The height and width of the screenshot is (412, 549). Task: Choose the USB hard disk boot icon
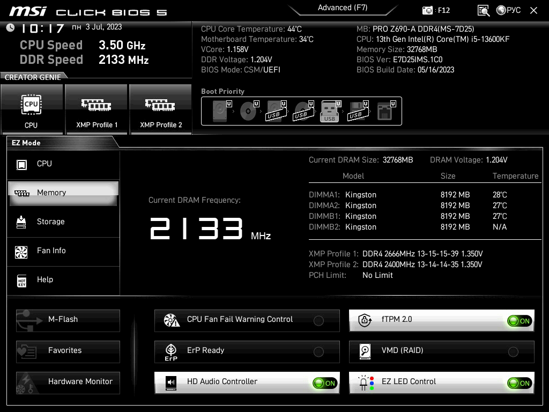[276, 111]
